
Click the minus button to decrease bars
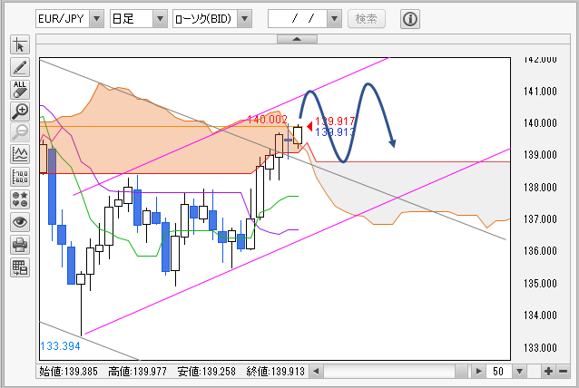click(x=564, y=371)
